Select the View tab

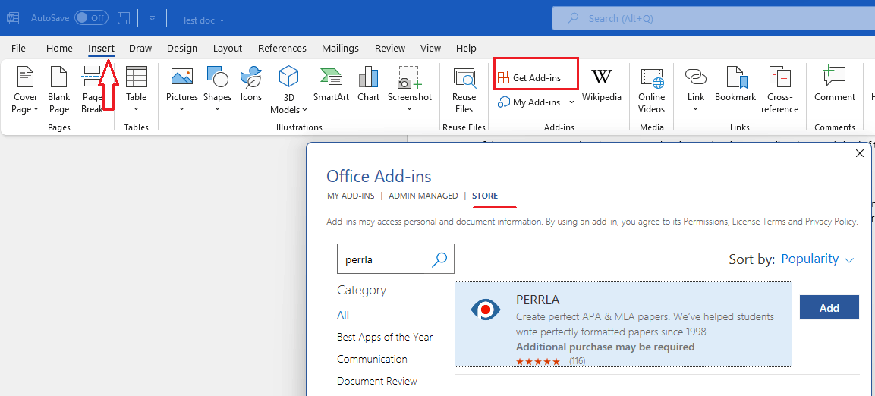pos(430,48)
